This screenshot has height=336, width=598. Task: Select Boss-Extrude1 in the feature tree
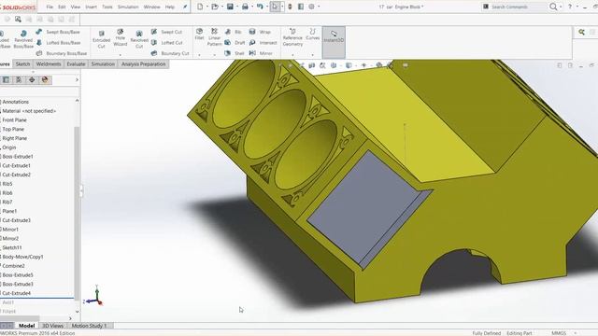[x=18, y=157]
